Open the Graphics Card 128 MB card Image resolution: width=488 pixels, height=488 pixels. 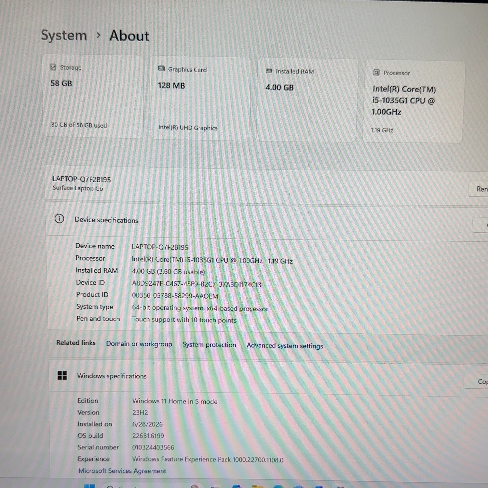[200, 99]
